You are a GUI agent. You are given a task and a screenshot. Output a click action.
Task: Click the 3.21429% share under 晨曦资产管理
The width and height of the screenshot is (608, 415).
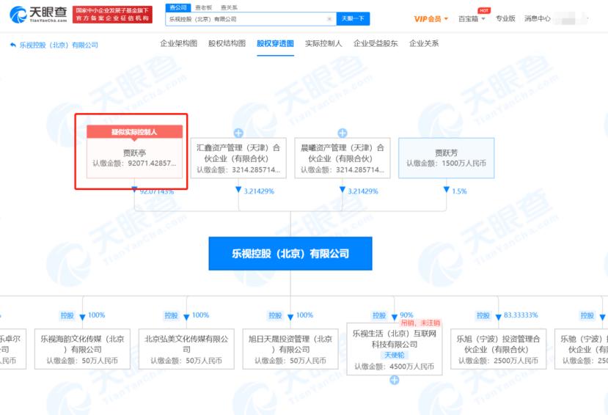tap(363, 191)
